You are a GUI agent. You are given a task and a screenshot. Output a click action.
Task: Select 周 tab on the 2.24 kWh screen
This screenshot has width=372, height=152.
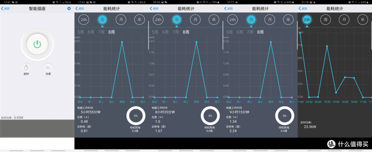coord(251,20)
